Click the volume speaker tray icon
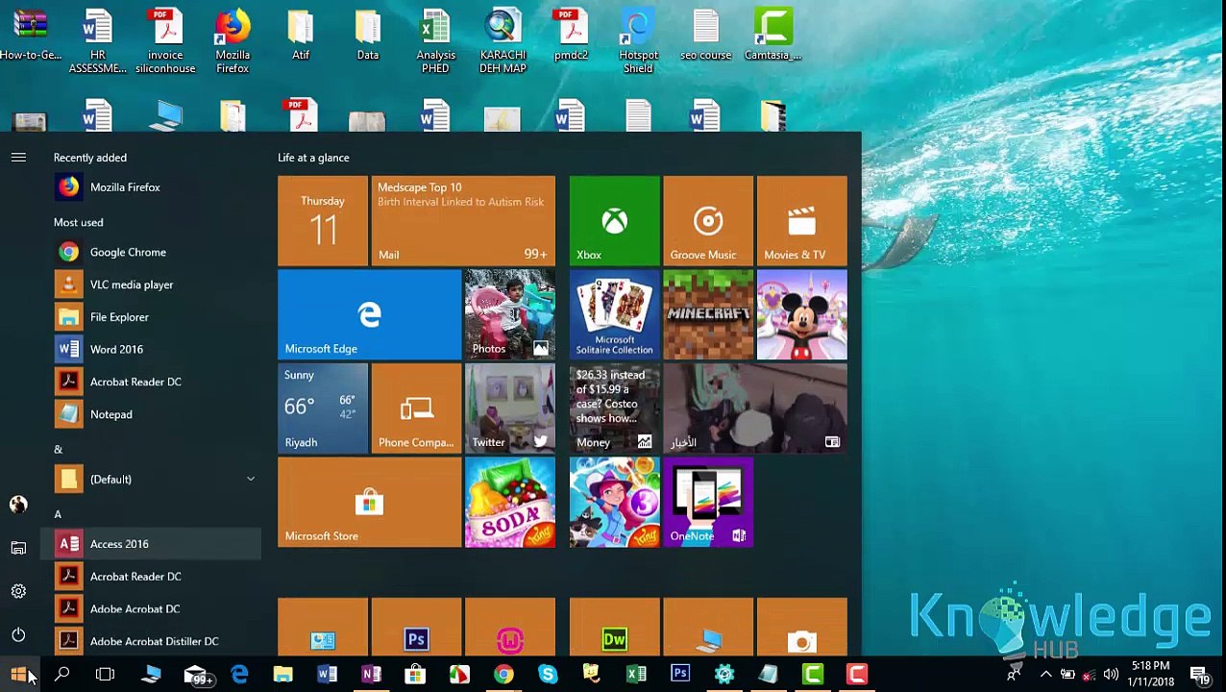Screen dimensions: 1226x692 (1110, 675)
